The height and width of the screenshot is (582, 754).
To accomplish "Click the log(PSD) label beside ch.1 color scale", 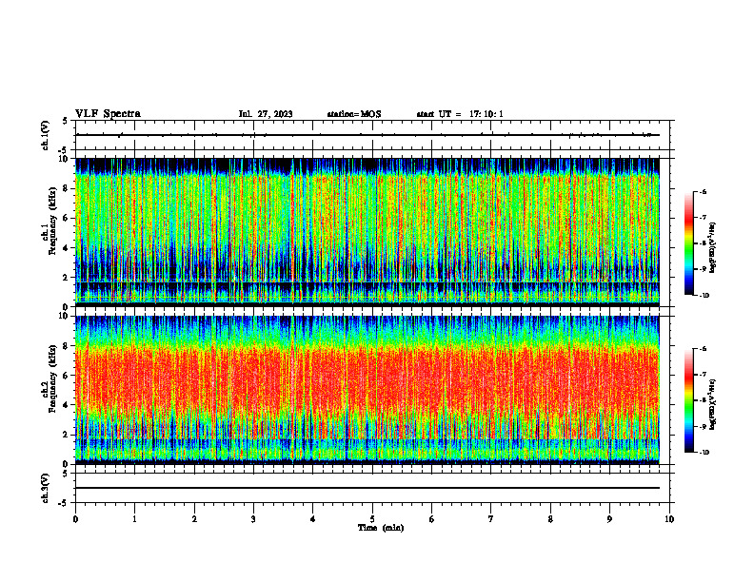I will [714, 248].
